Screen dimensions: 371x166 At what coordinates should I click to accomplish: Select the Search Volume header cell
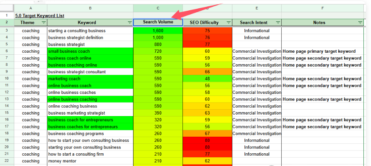(x=158, y=22)
